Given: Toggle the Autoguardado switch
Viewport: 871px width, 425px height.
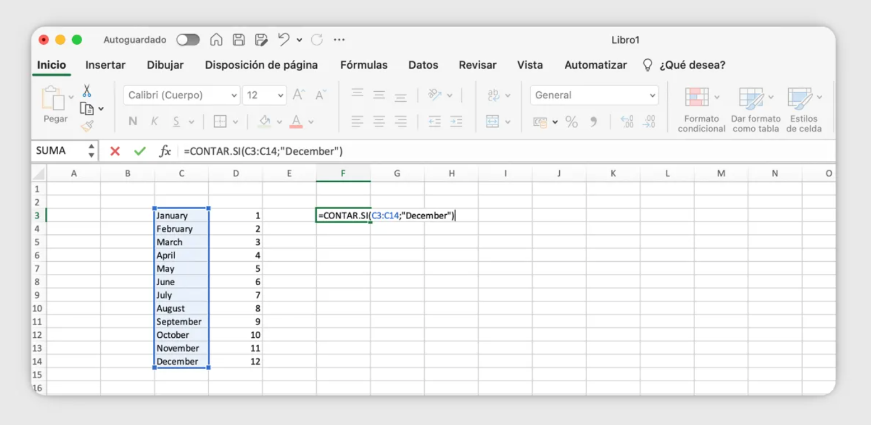Looking at the screenshot, I should coord(188,40).
